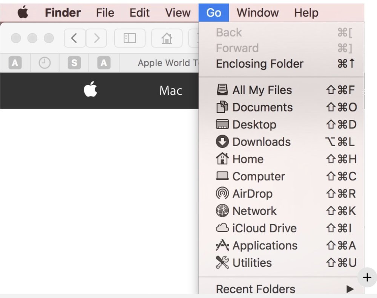Open the View menu
377x298 pixels.
pos(178,12)
